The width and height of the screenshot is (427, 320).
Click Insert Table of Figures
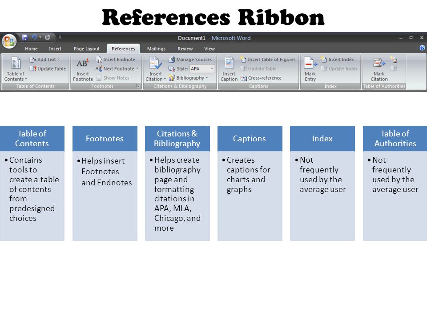click(x=268, y=60)
